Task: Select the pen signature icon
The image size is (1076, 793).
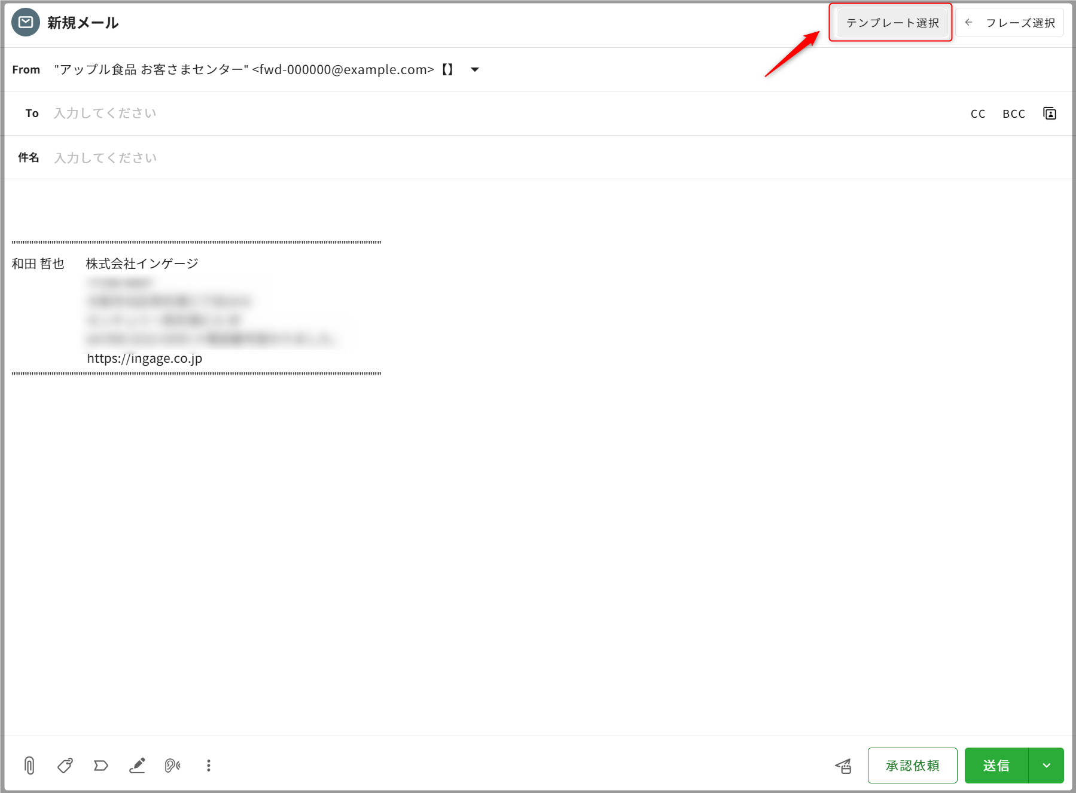Action: 137,766
